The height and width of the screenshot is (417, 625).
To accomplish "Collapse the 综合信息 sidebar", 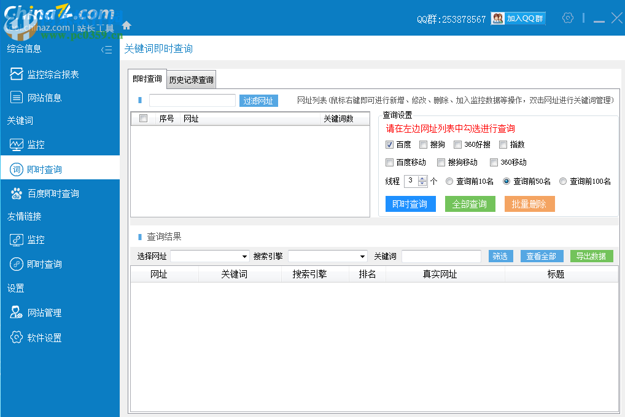I will tap(106, 49).
